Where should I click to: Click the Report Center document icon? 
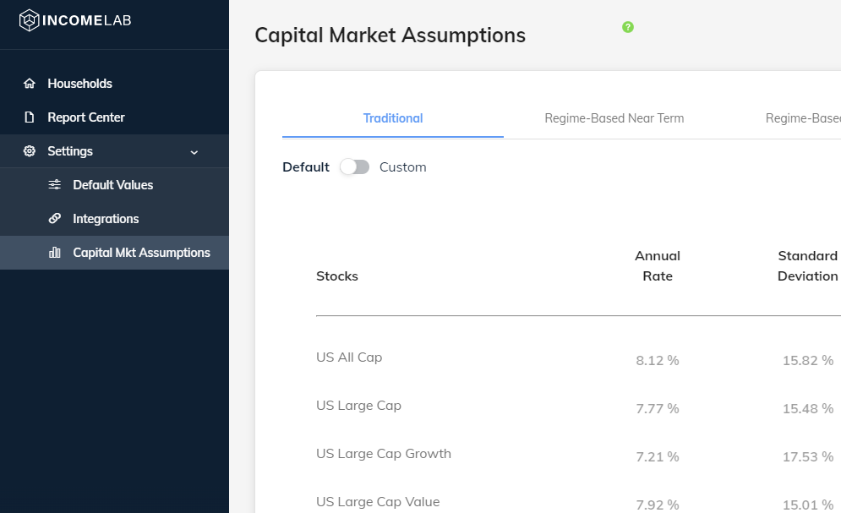point(30,117)
